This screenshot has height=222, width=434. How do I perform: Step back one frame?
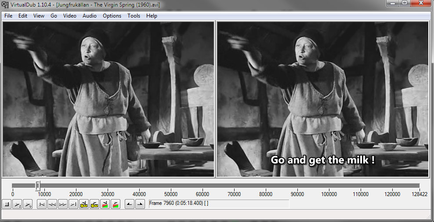point(52,204)
